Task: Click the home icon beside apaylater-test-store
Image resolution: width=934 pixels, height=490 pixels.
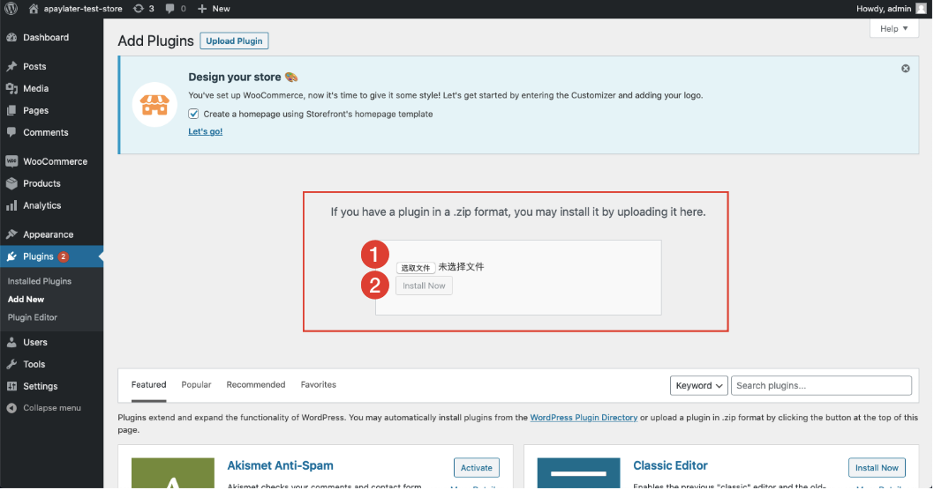Action: coord(34,8)
